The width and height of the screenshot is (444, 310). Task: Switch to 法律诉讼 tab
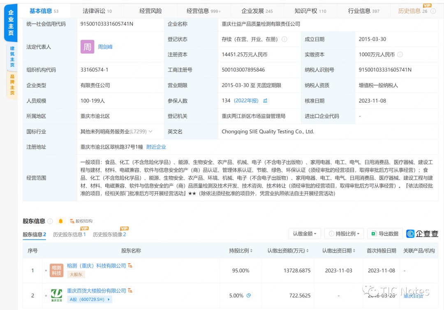97,11
